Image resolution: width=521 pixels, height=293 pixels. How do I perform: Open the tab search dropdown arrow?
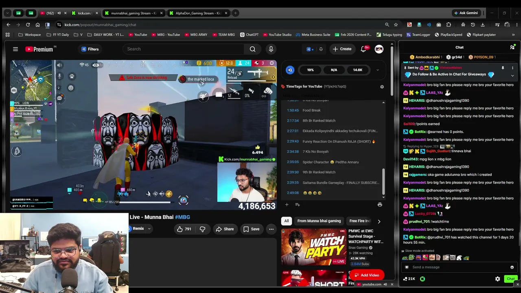[7, 13]
